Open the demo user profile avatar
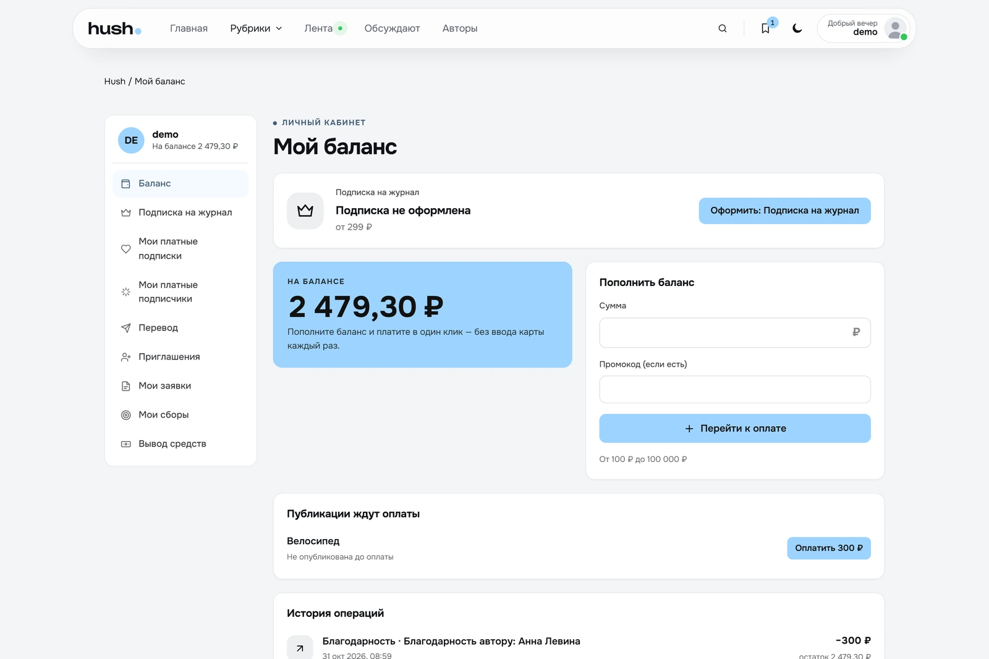 [895, 28]
